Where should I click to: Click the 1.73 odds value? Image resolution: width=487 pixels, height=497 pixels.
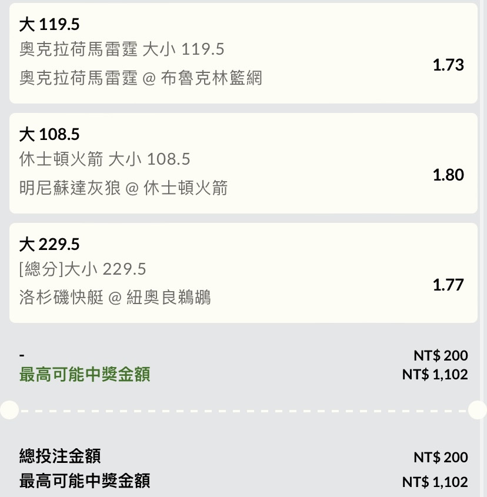pos(448,65)
